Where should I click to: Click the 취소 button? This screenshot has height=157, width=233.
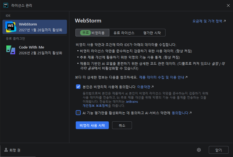coord(122,125)
